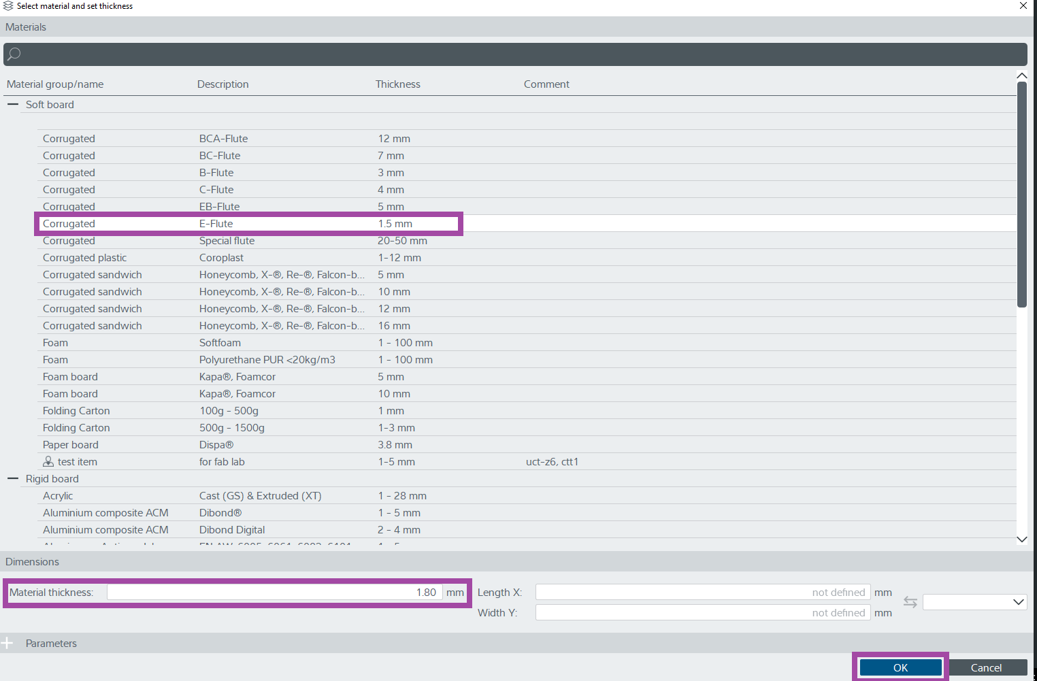Screen dimensions: 1037x681
Task: Collapse the Soft board group
Action: (x=13, y=105)
